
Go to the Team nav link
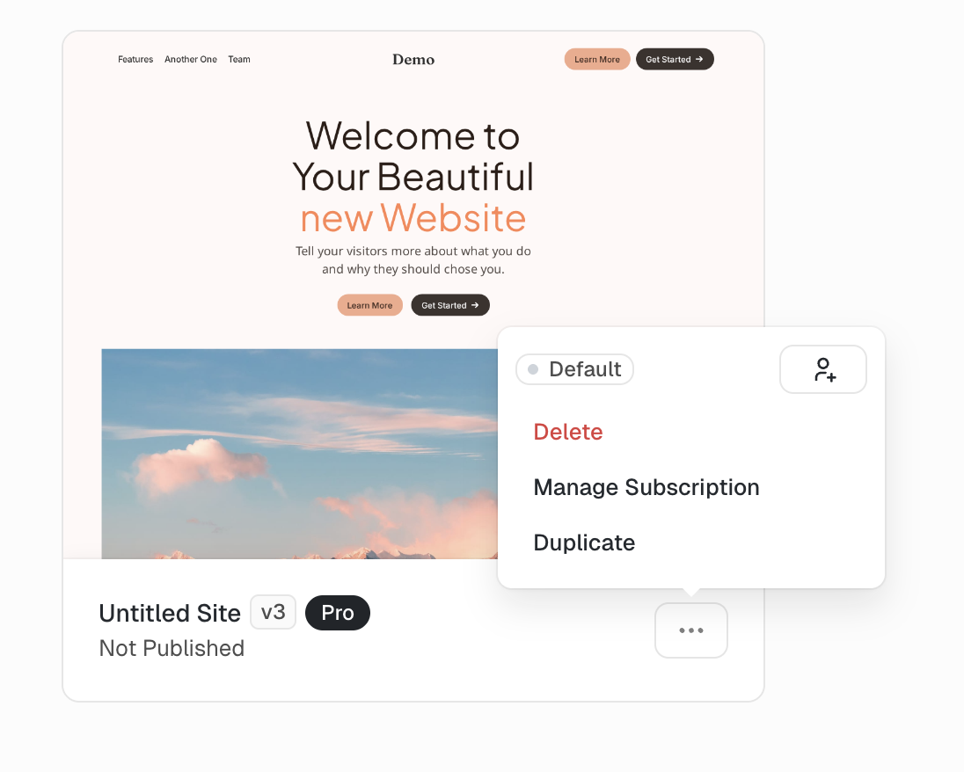pyautogui.click(x=239, y=60)
